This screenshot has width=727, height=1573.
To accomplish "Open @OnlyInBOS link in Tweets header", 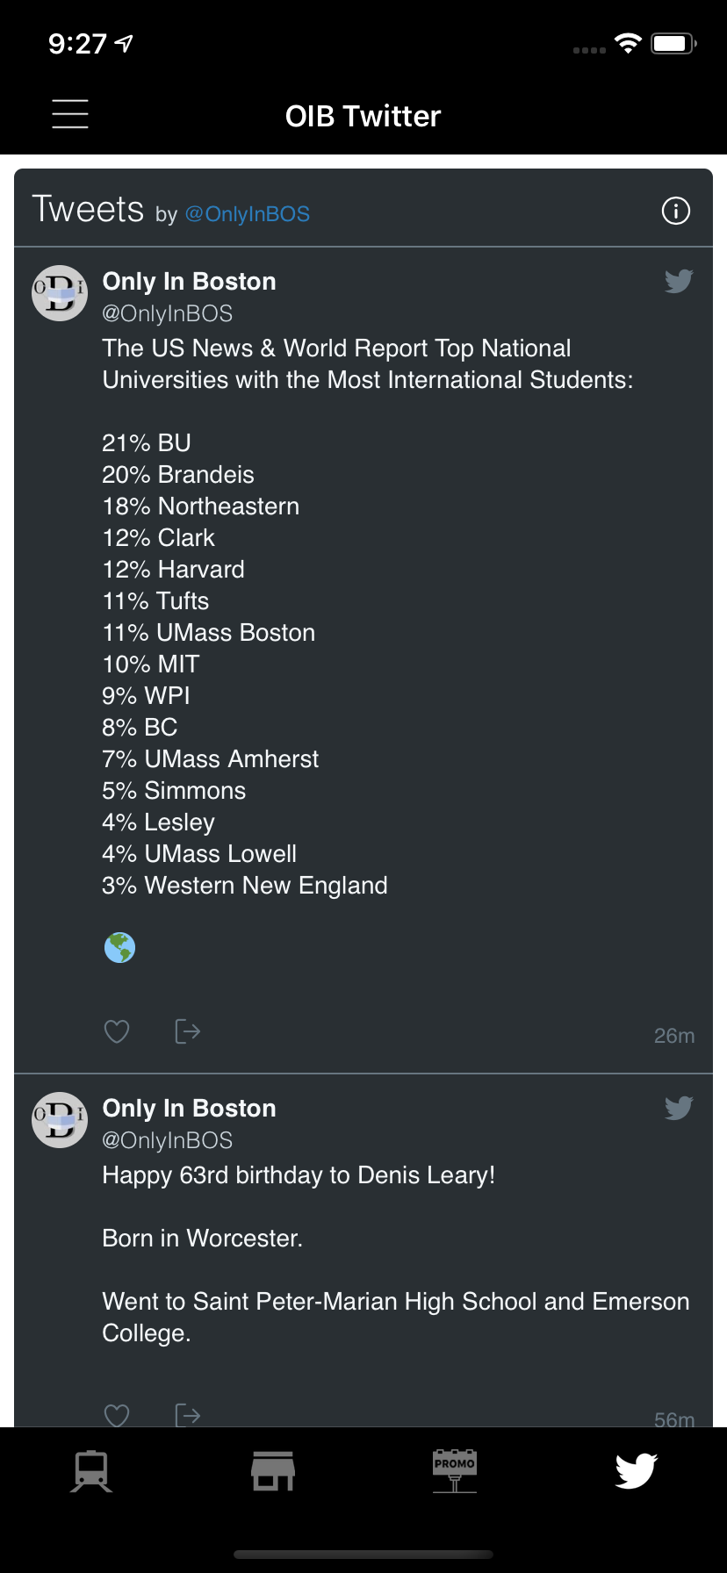I will [x=247, y=214].
